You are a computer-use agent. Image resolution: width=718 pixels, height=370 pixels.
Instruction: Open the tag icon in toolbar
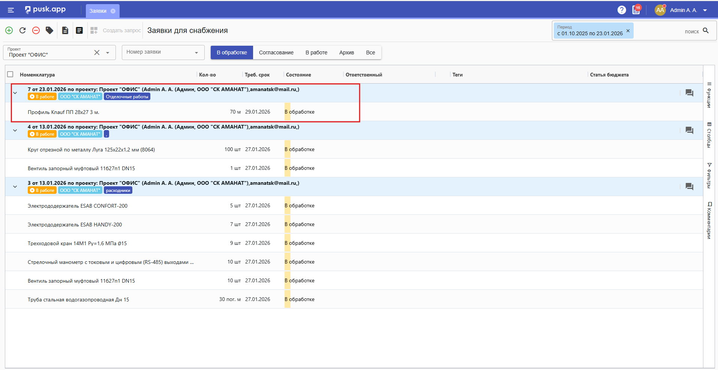[x=49, y=30]
